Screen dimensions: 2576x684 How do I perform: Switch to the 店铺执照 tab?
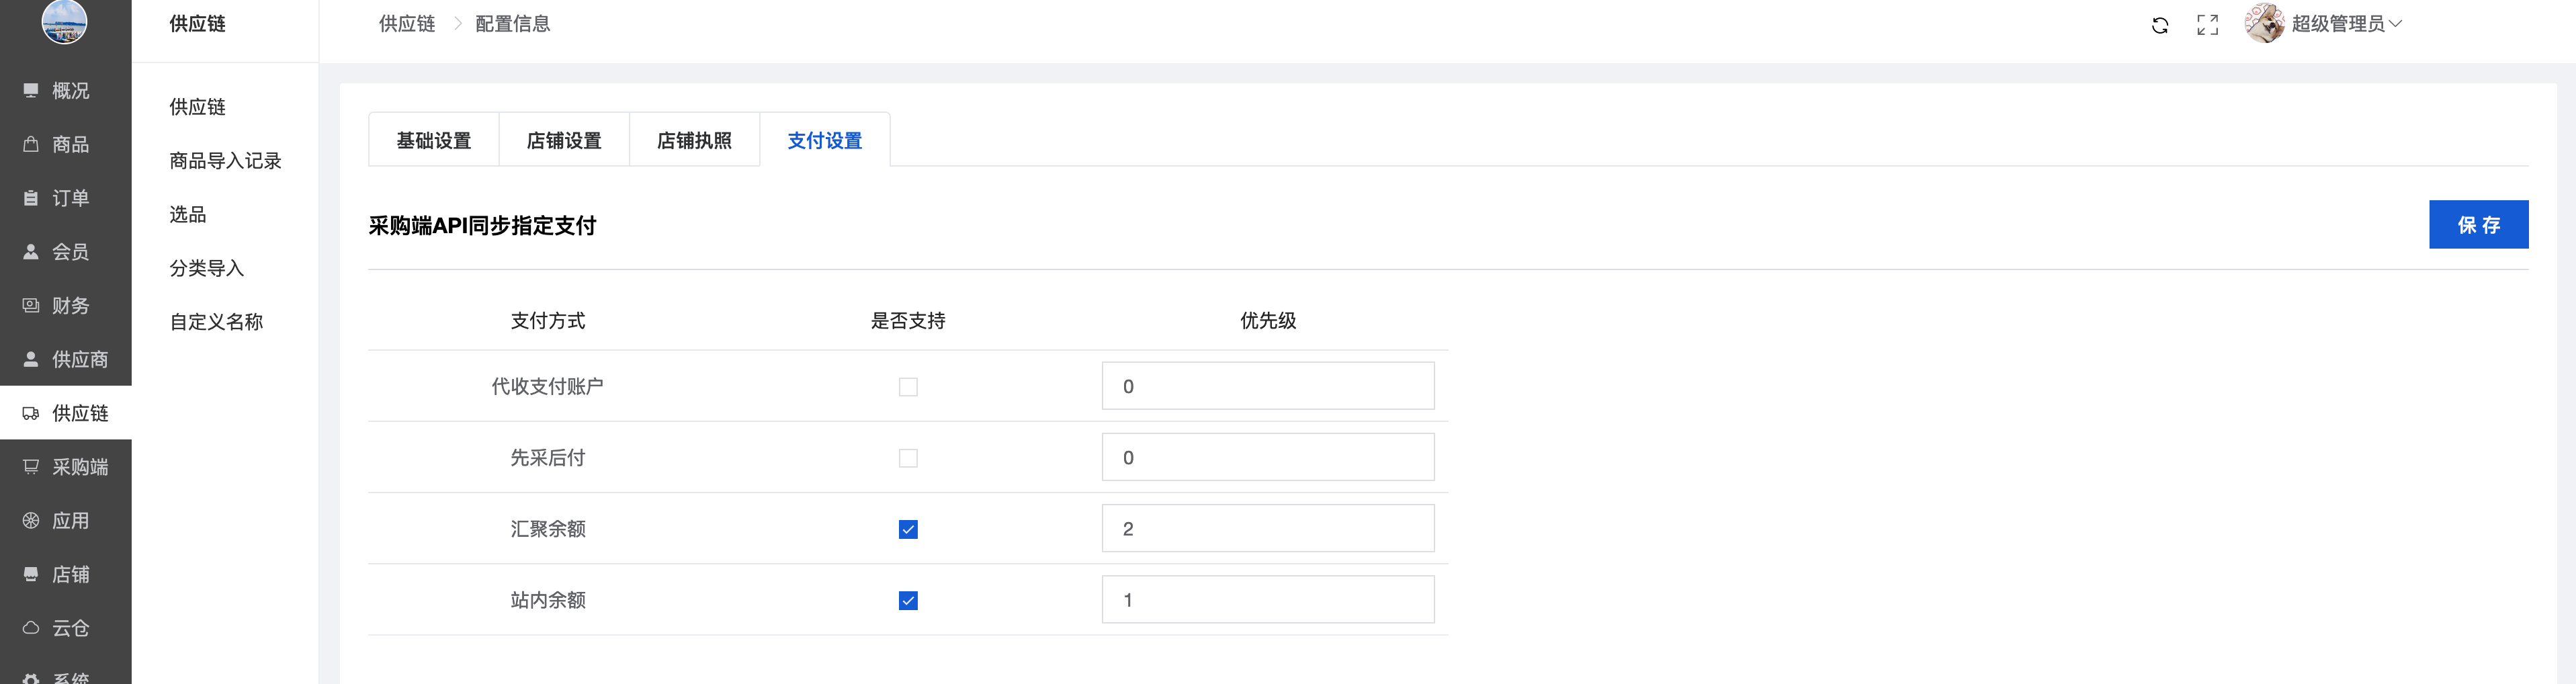(694, 141)
